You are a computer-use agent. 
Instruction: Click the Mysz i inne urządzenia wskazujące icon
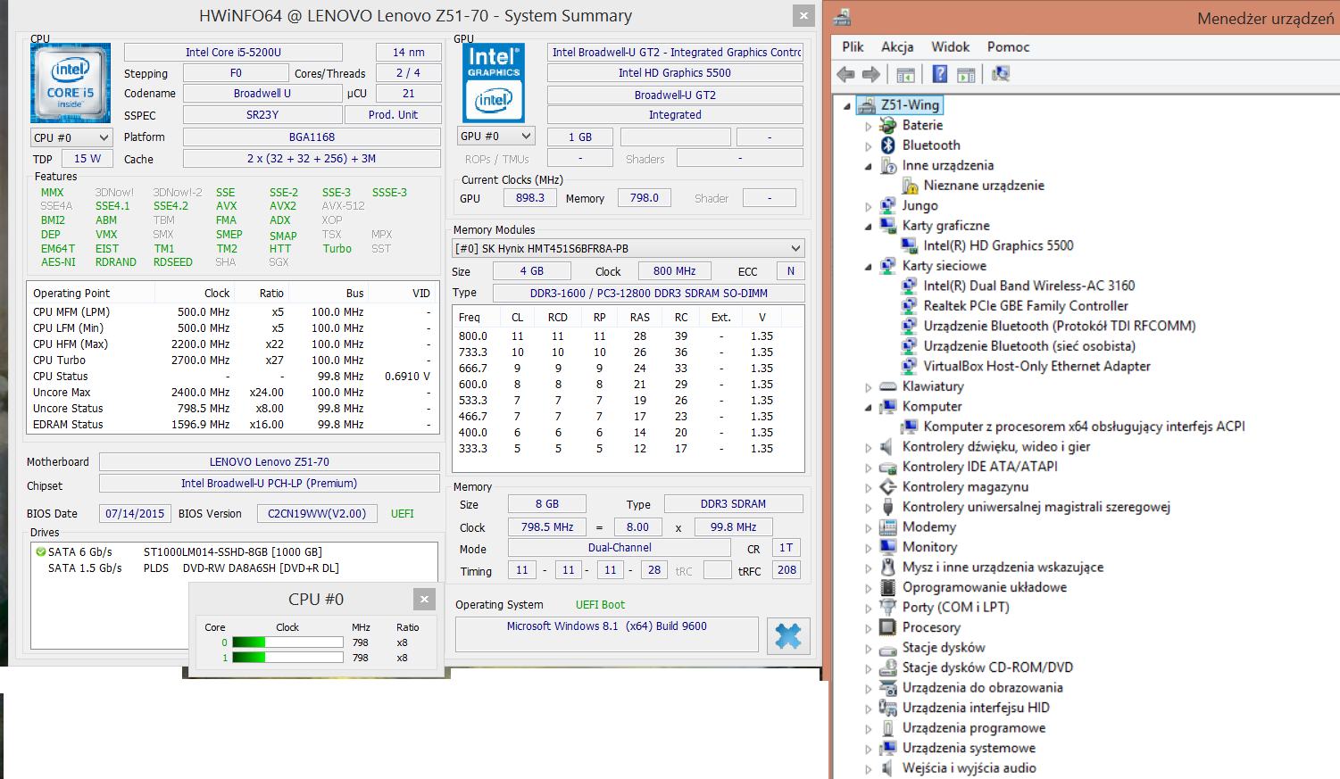point(888,567)
